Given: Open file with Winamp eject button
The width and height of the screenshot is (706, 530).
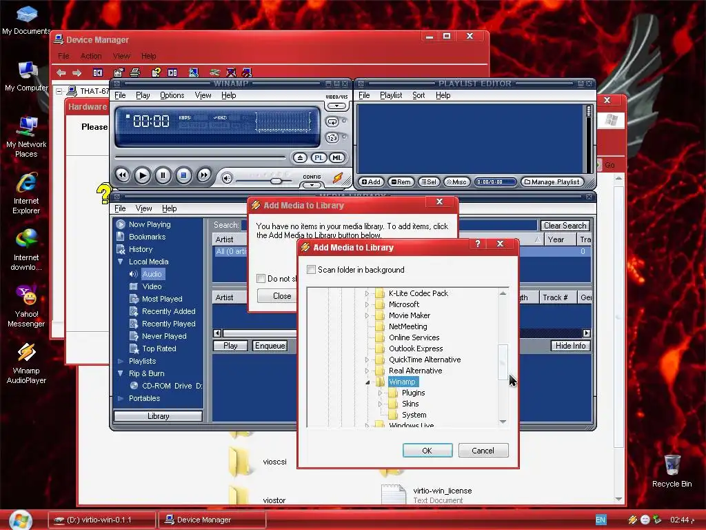Looking at the screenshot, I should pos(300,158).
